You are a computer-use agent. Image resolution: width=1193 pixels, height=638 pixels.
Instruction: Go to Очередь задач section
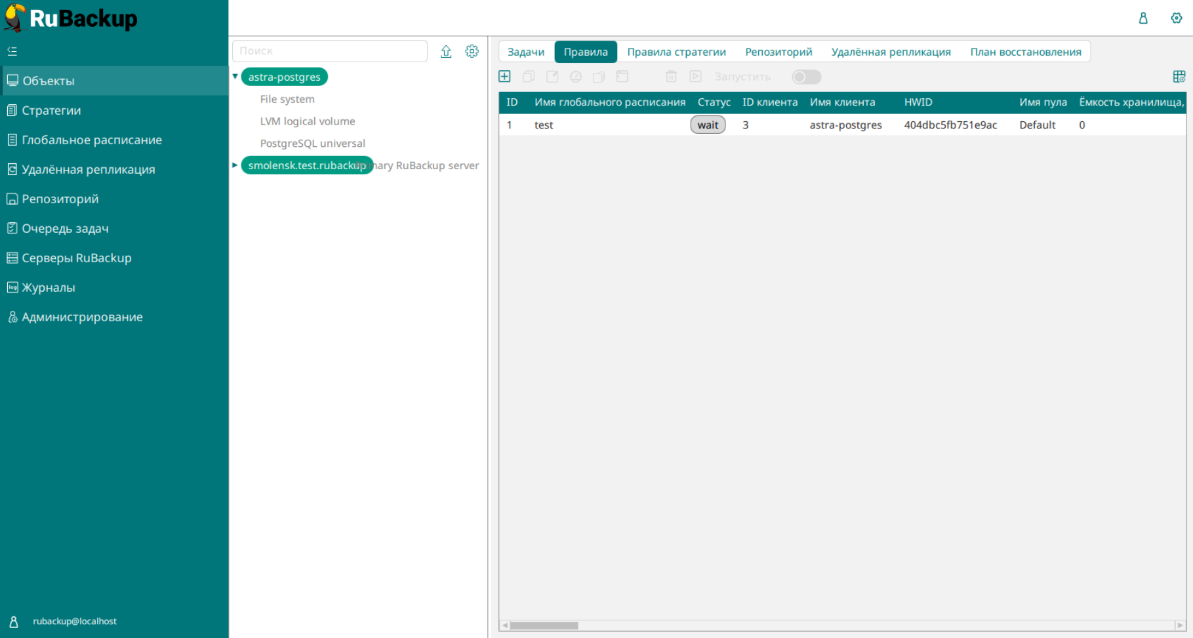point(65,228)
